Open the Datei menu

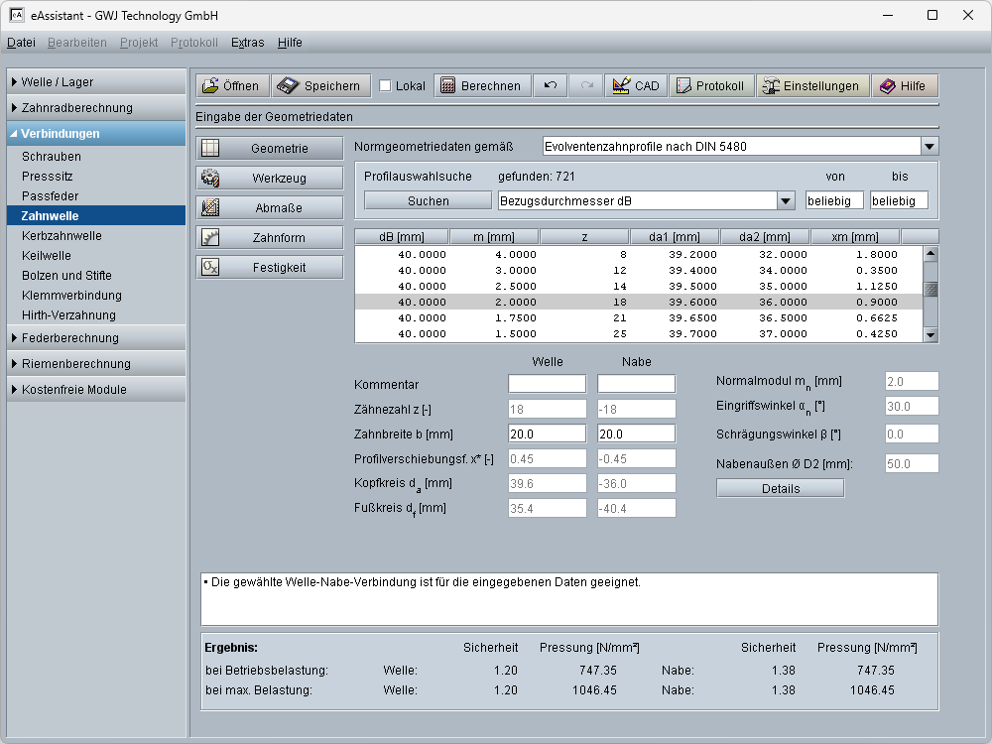21,43
